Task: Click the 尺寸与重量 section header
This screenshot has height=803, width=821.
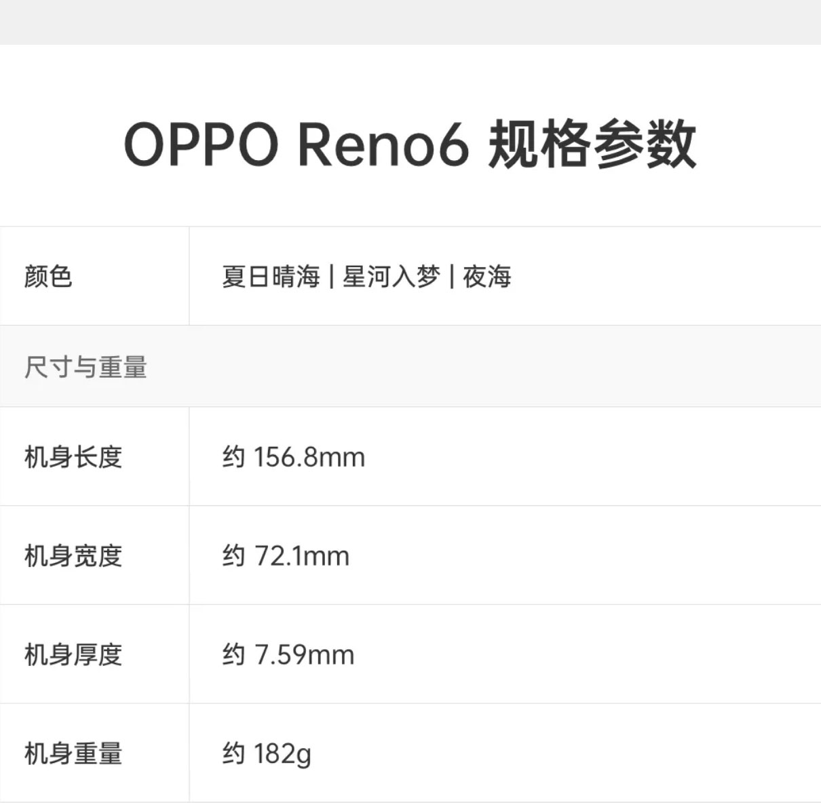Action: 85,367
